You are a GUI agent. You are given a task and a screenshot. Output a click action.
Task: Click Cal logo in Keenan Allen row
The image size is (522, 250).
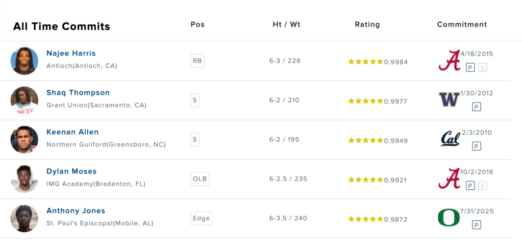(x=449, y=139)
